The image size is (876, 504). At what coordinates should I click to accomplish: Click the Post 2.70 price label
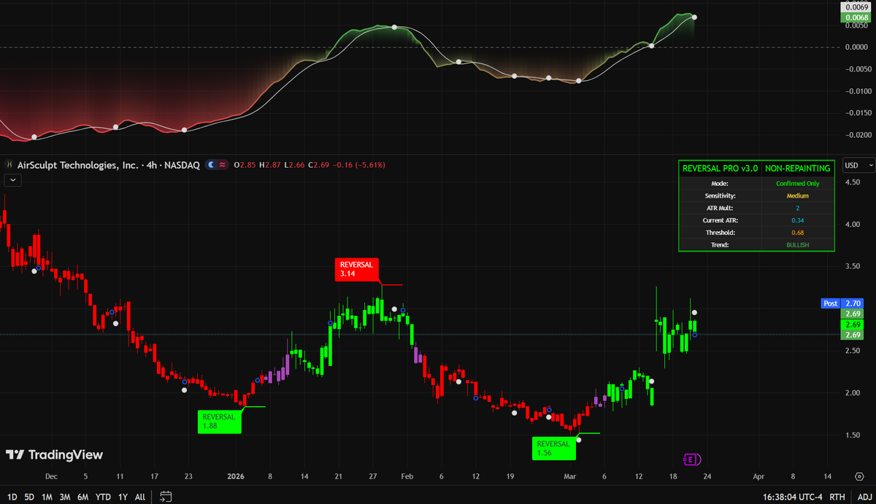843,303
